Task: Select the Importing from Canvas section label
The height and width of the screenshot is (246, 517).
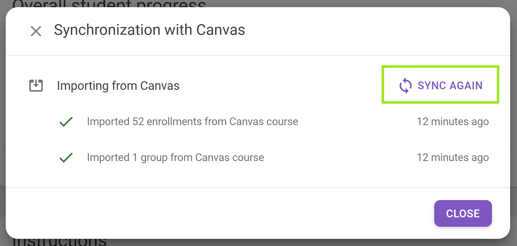Action: (x=118, y=86)
